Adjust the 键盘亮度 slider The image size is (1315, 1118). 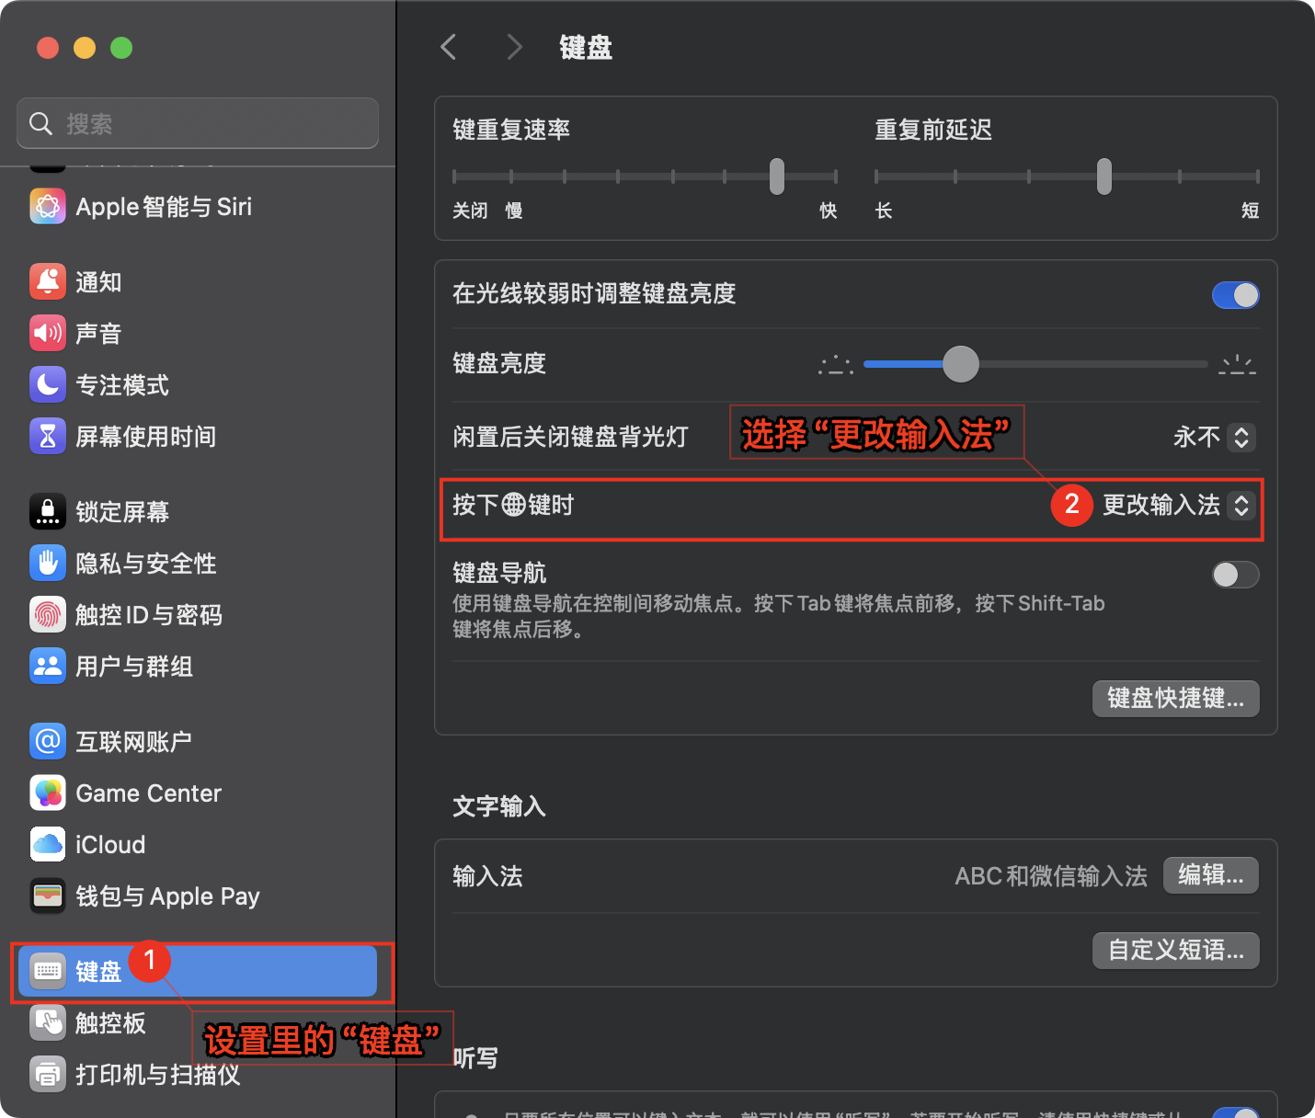961,364
